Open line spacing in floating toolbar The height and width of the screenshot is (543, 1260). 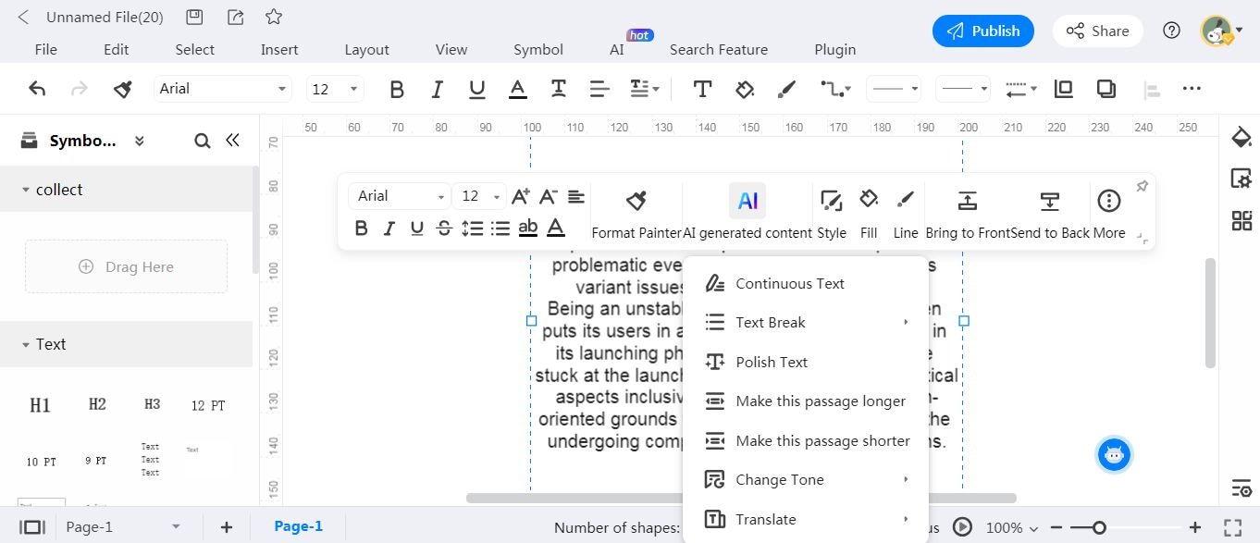coord(473,228)
